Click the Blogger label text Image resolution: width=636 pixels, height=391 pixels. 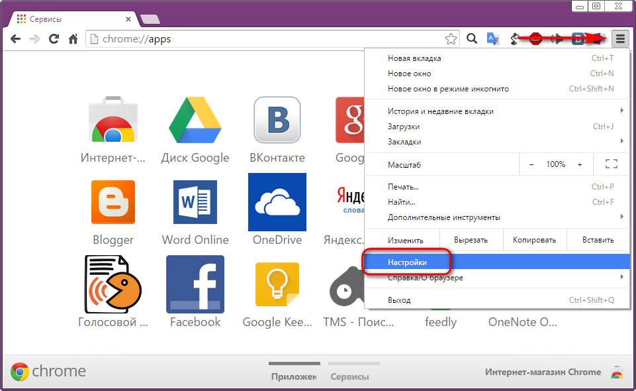point(113,240)
